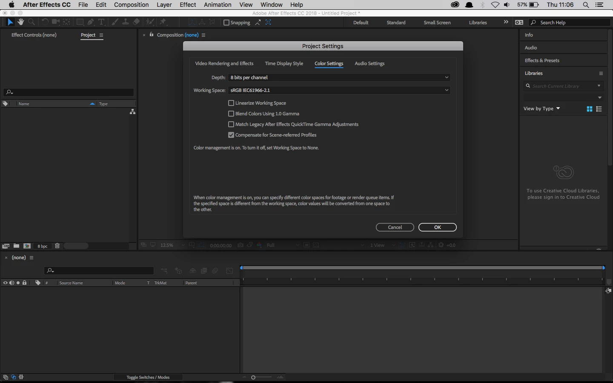
Task: Open the Working Space dropdown
Action: click(x=339, y=90)
